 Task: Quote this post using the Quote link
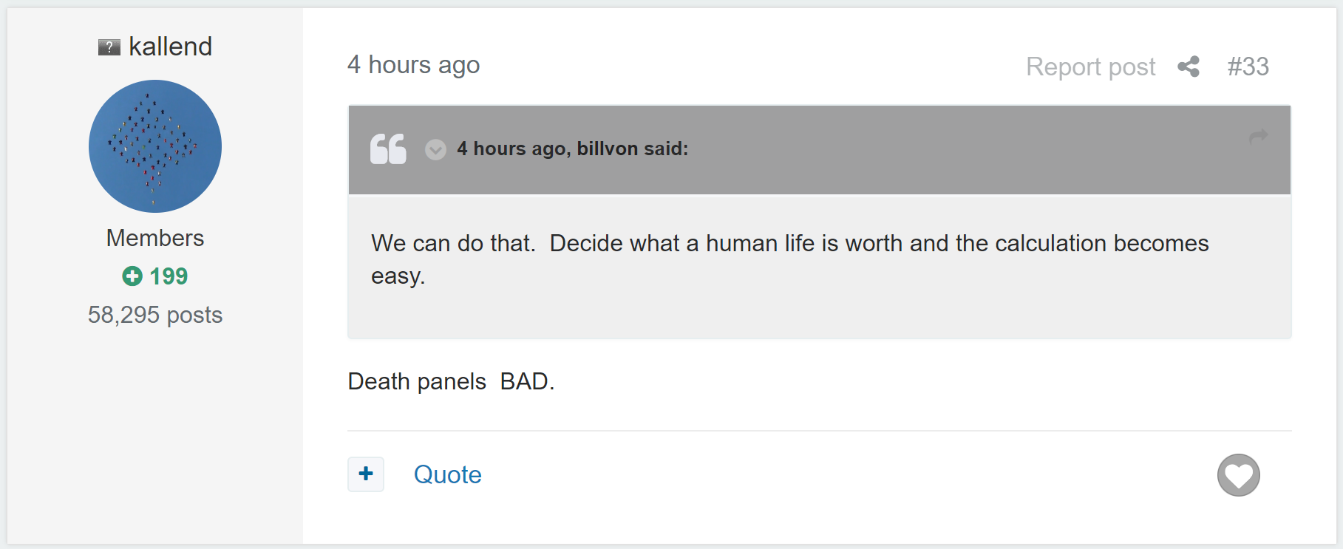[x=448, y=474]
